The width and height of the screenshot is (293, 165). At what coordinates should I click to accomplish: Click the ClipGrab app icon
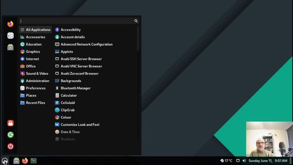57,110
